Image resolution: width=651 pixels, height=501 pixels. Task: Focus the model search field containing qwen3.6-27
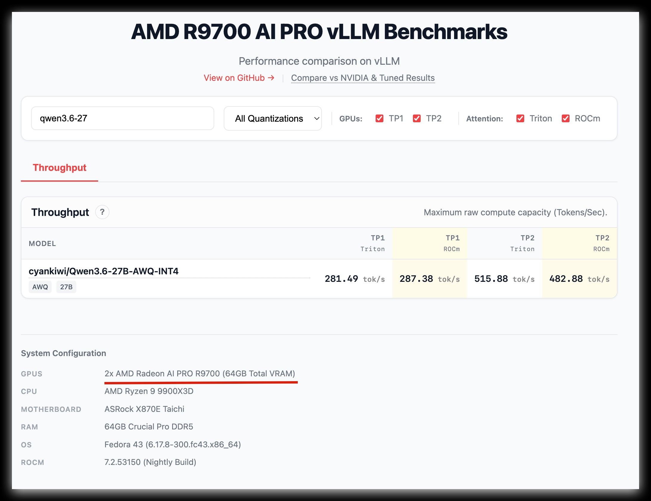tap(123, 118)
